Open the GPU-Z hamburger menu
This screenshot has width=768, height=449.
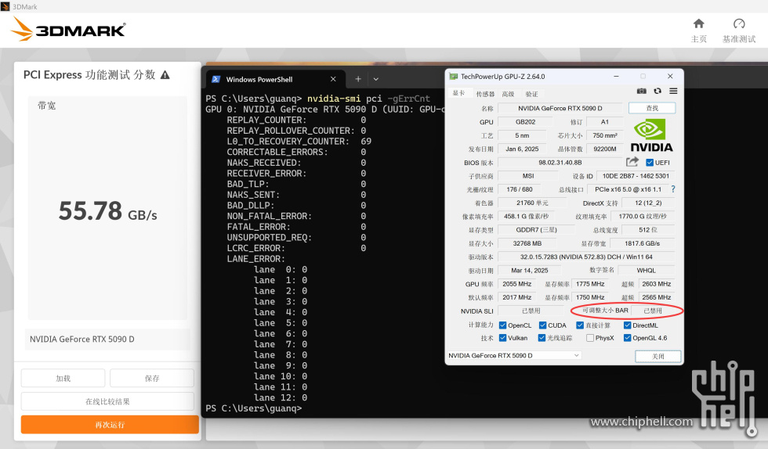coord(673,91)
